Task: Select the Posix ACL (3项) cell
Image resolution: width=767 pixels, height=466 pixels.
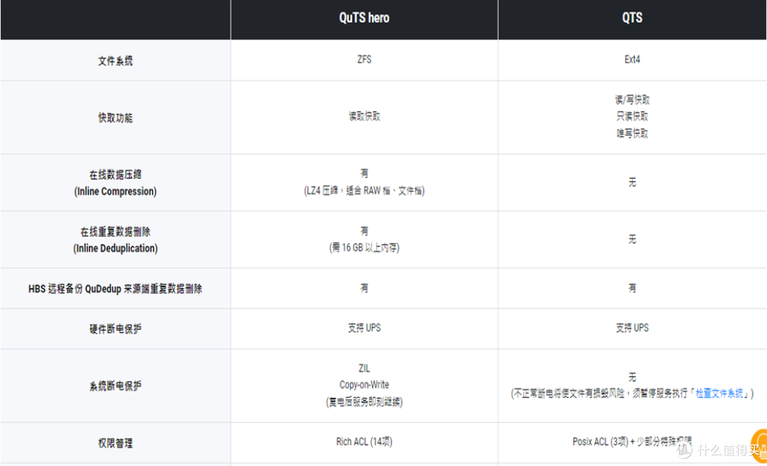Action: tap(632, 442)
